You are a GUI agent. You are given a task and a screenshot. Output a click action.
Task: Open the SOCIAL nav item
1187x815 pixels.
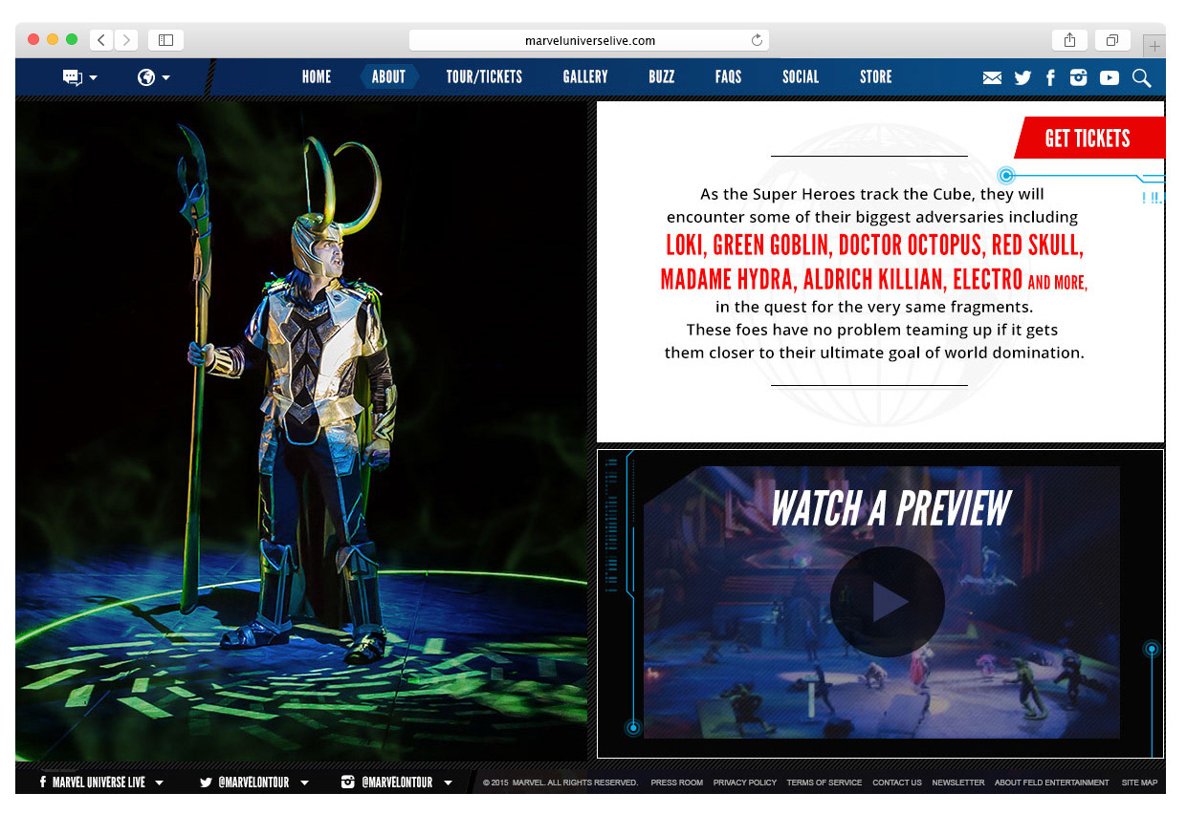pyautogui.click(x=801, y=77)
